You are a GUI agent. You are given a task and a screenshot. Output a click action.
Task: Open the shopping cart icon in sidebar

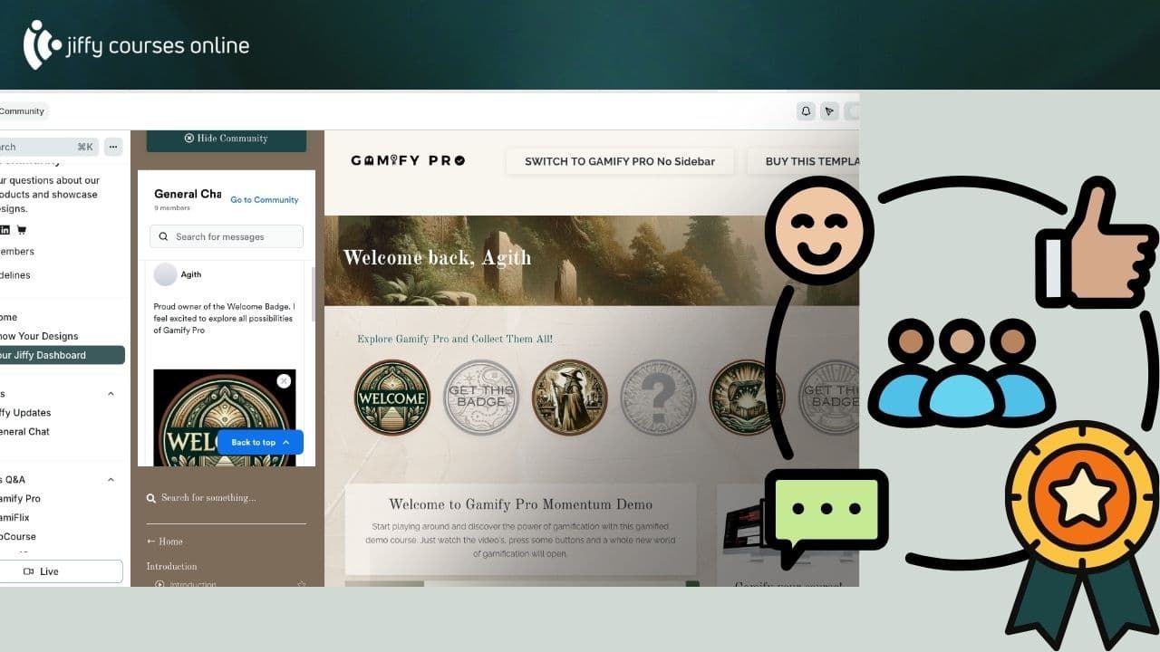22,230
